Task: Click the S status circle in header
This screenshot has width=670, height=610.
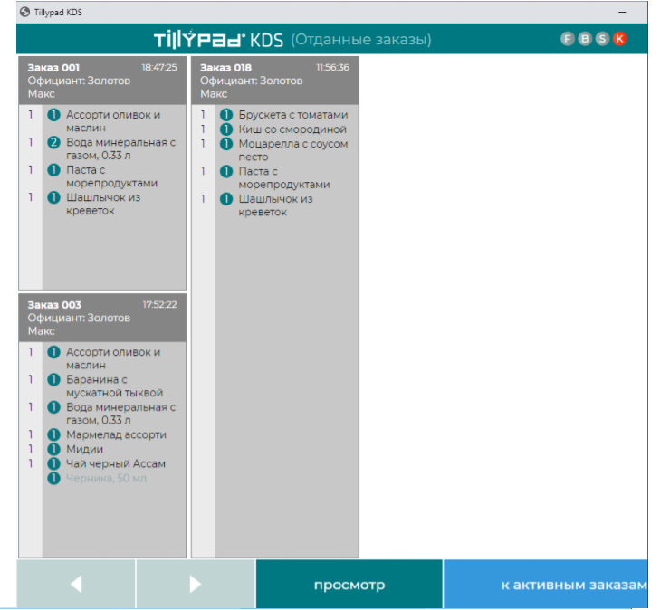Action: point(602,39)
